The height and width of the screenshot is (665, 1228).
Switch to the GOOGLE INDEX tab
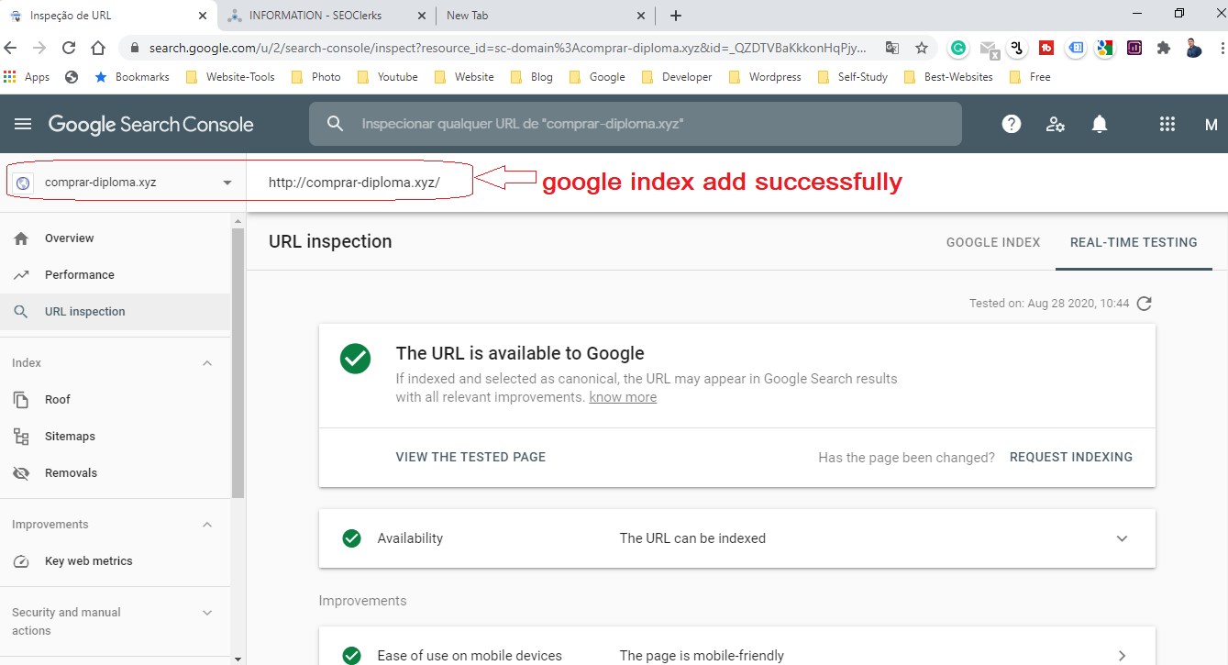click(993, 242)
